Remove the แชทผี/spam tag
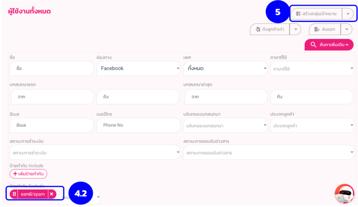358x207 pixels. (52, 194)
